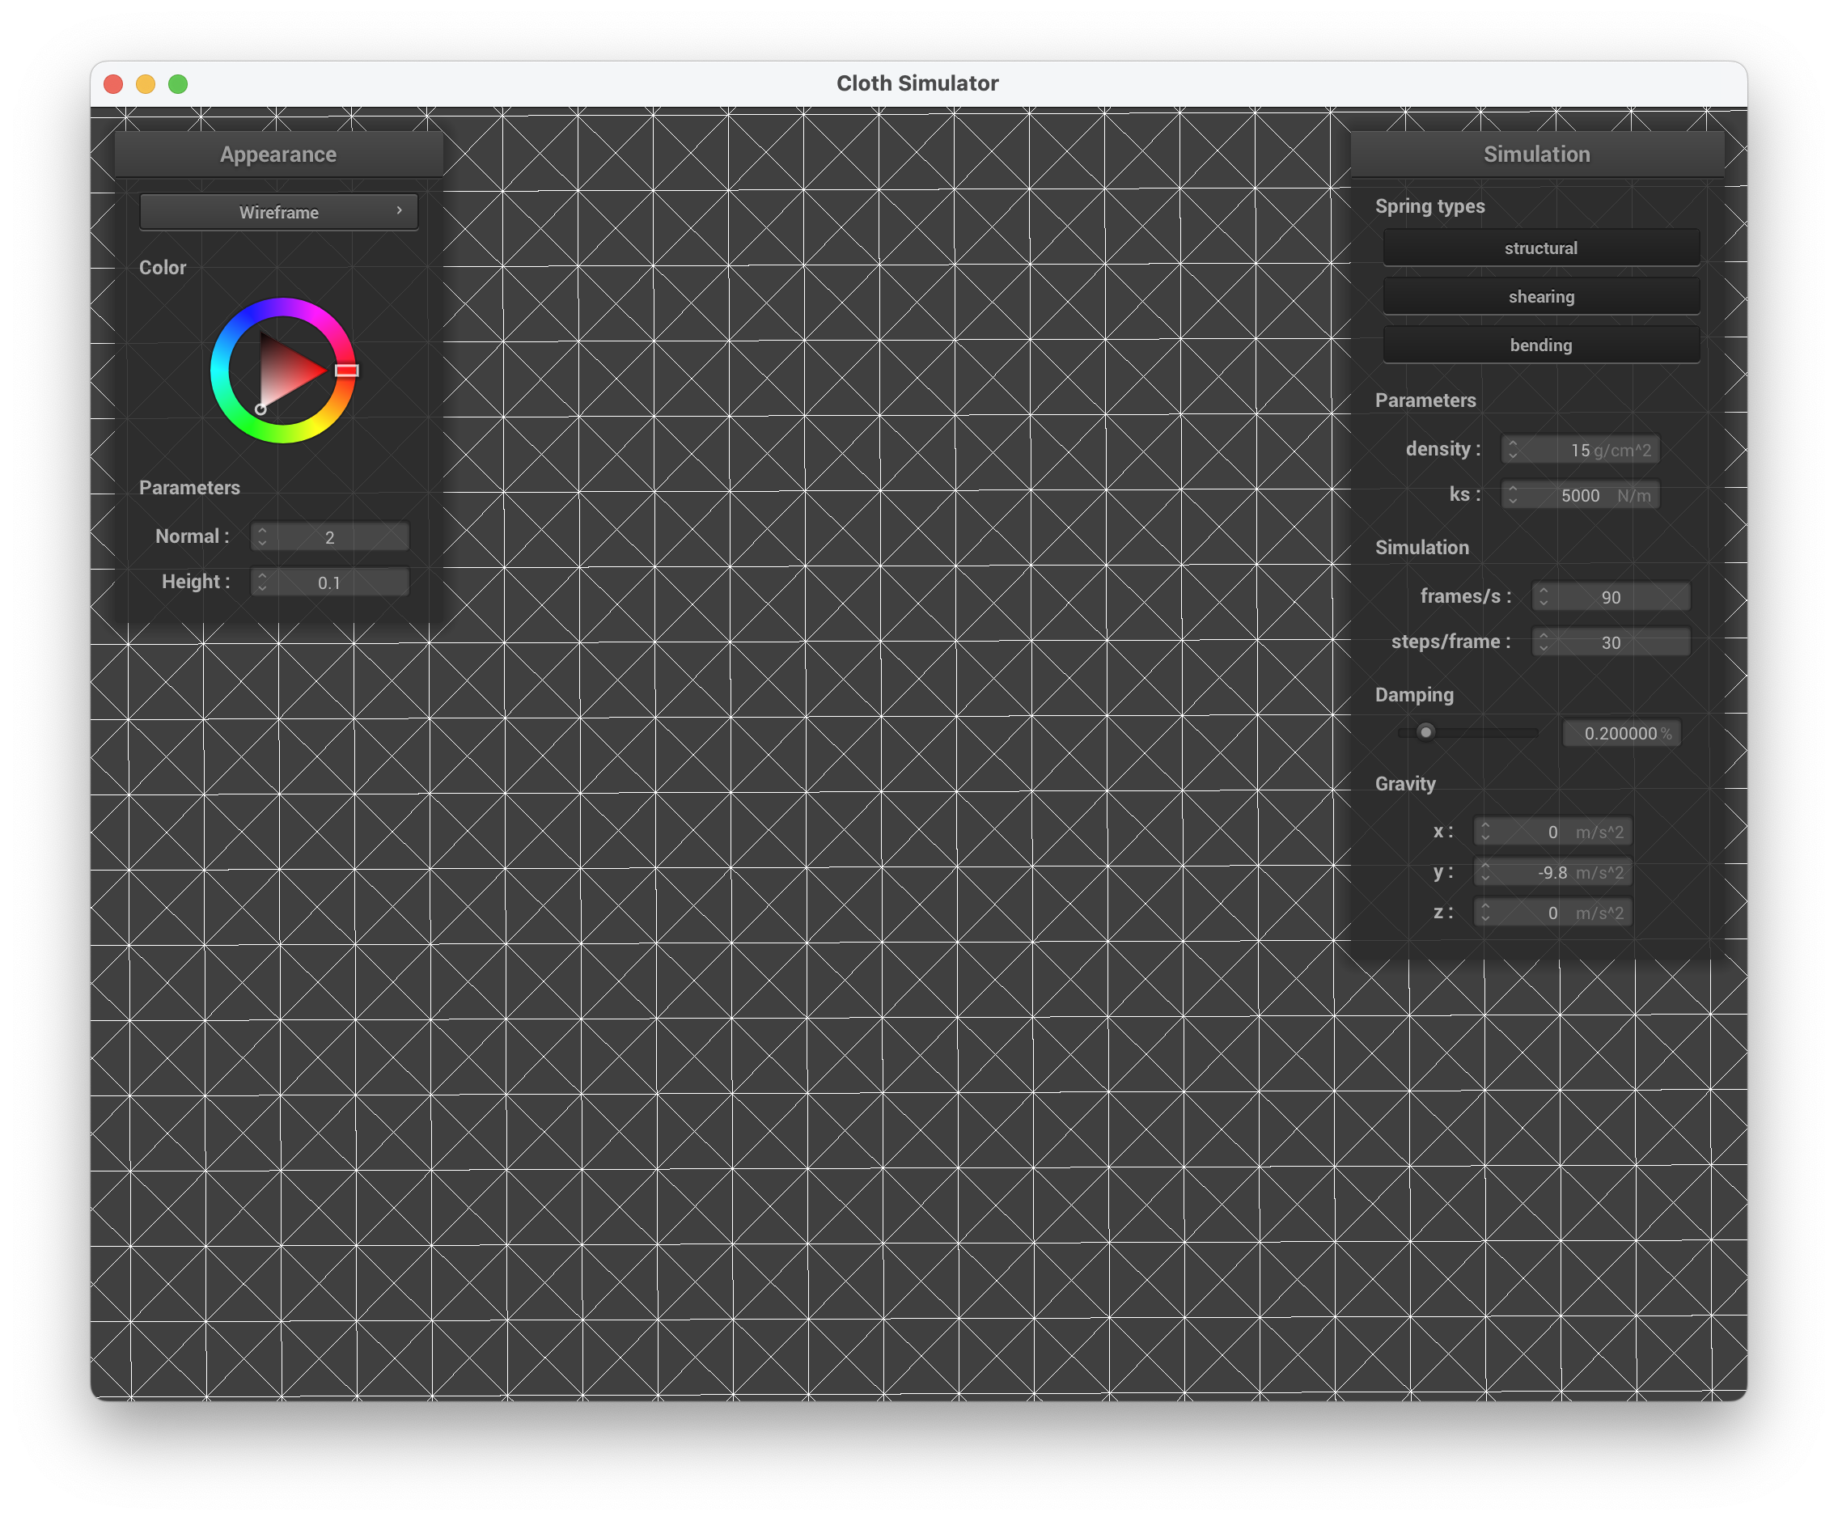Click the density stepper arrows
Viewport: 1838px width, 1521px height.
(x=1513, y=450)
